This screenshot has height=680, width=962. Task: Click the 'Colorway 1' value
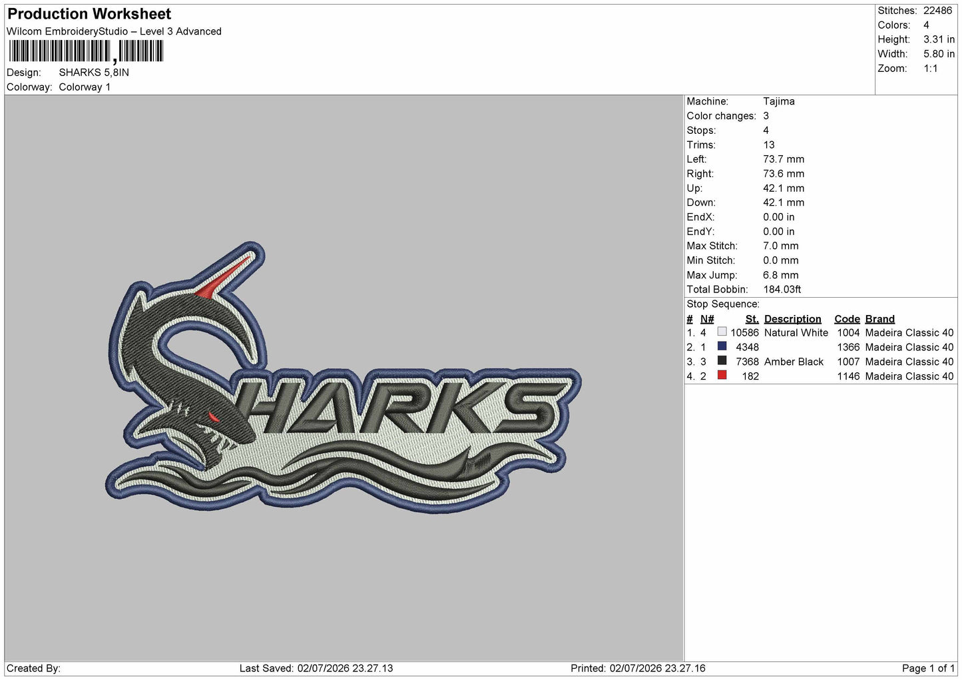coord(85,87)
